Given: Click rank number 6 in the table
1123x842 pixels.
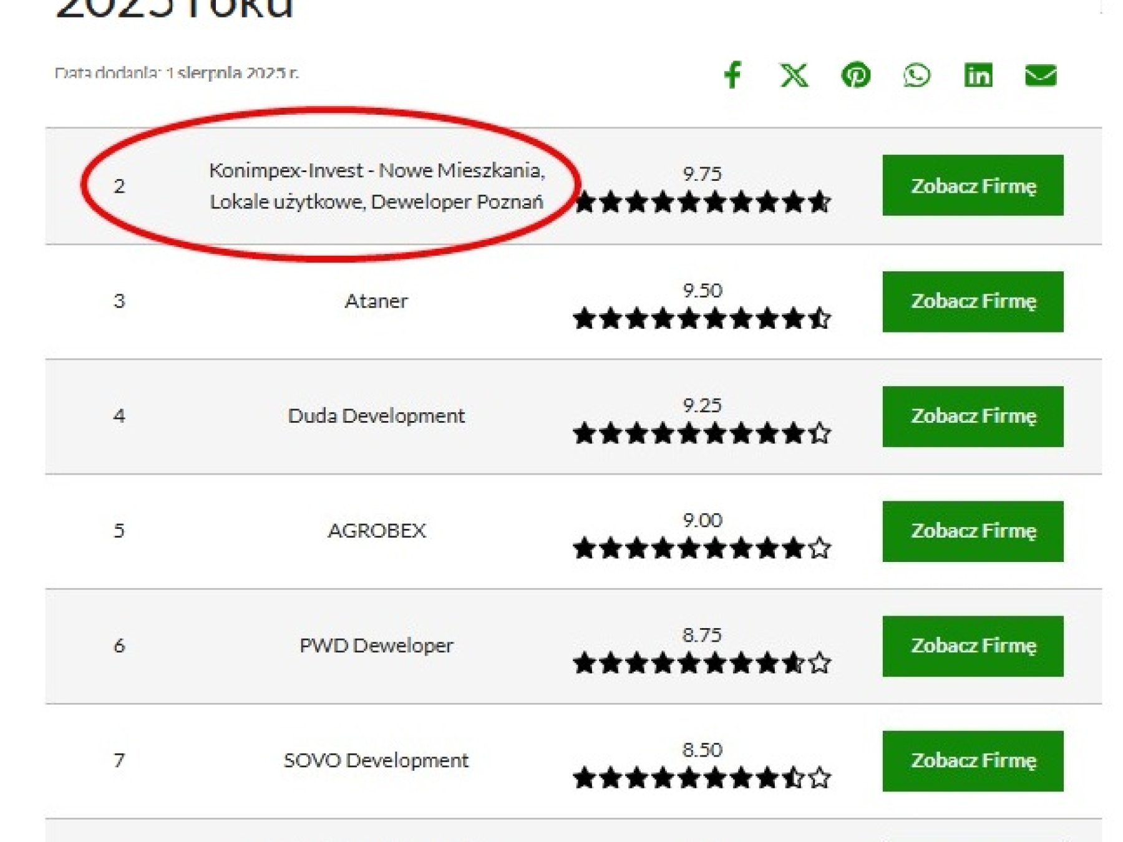Looking at the screenshot, I should click(119, 646).
